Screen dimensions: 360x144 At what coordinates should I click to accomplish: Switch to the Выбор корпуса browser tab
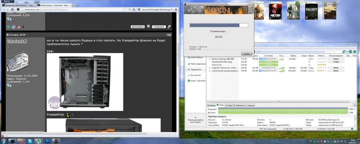point(54,5)
